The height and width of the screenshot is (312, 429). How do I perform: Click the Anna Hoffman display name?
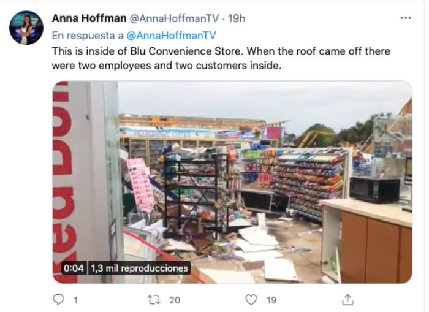[89, 18]
